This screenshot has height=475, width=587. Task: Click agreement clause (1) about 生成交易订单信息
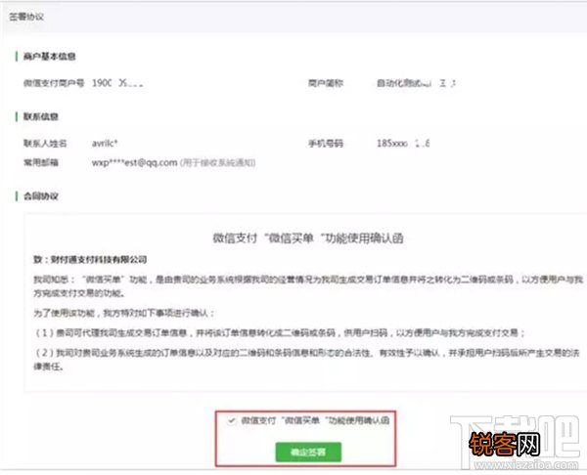[279, 332]
